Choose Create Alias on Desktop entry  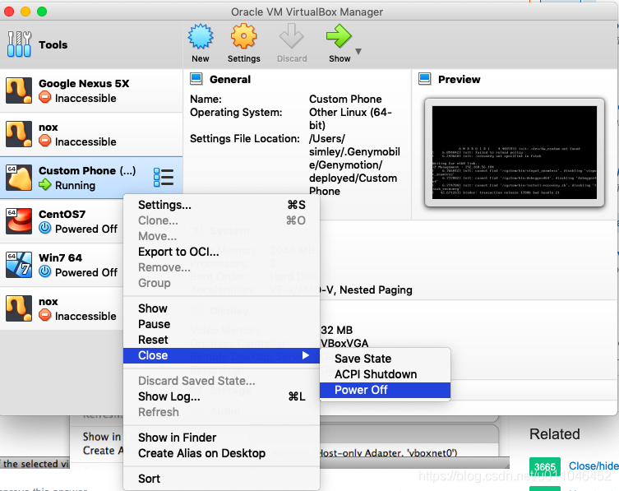(x=221, y=453)
